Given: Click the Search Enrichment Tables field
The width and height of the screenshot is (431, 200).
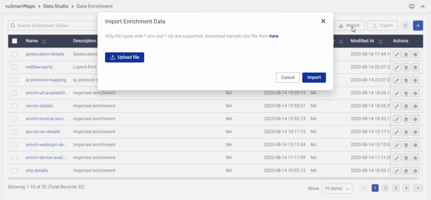Looking at the screenshot, I should pyautogui.click(x=53, y=26).
